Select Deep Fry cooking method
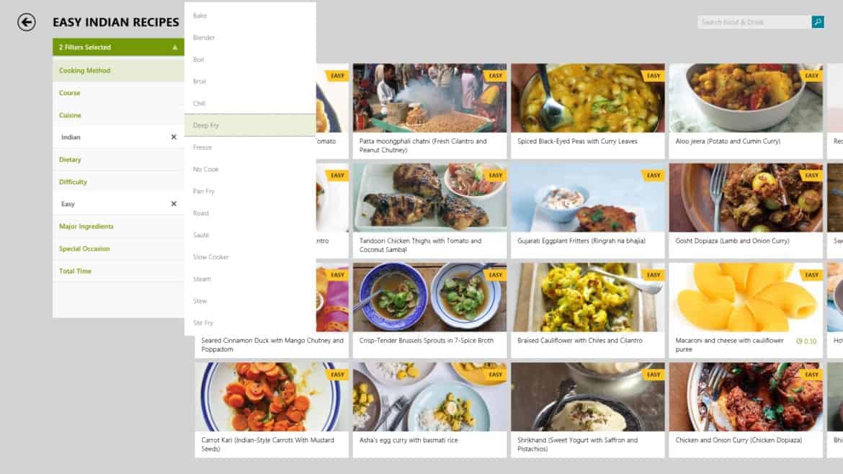843x474 pixels. (250, 125)
